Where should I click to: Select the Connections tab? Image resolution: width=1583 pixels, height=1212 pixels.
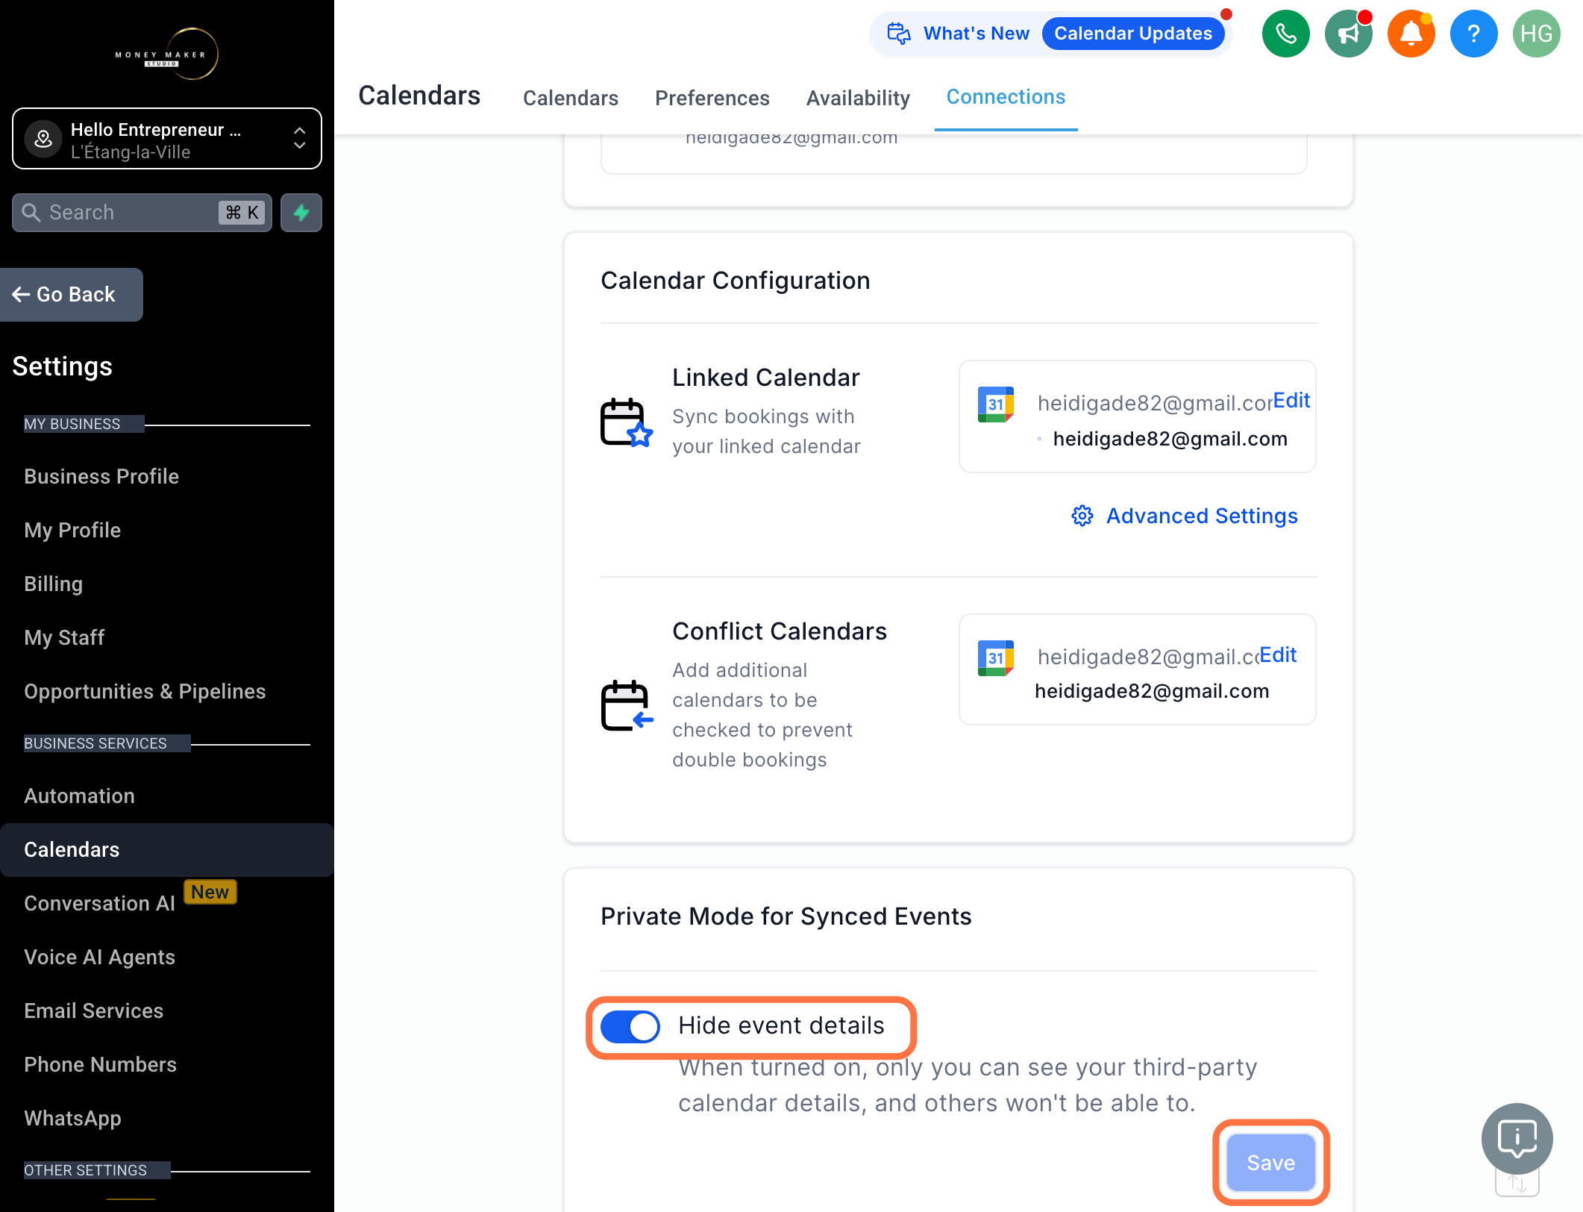1006,97
